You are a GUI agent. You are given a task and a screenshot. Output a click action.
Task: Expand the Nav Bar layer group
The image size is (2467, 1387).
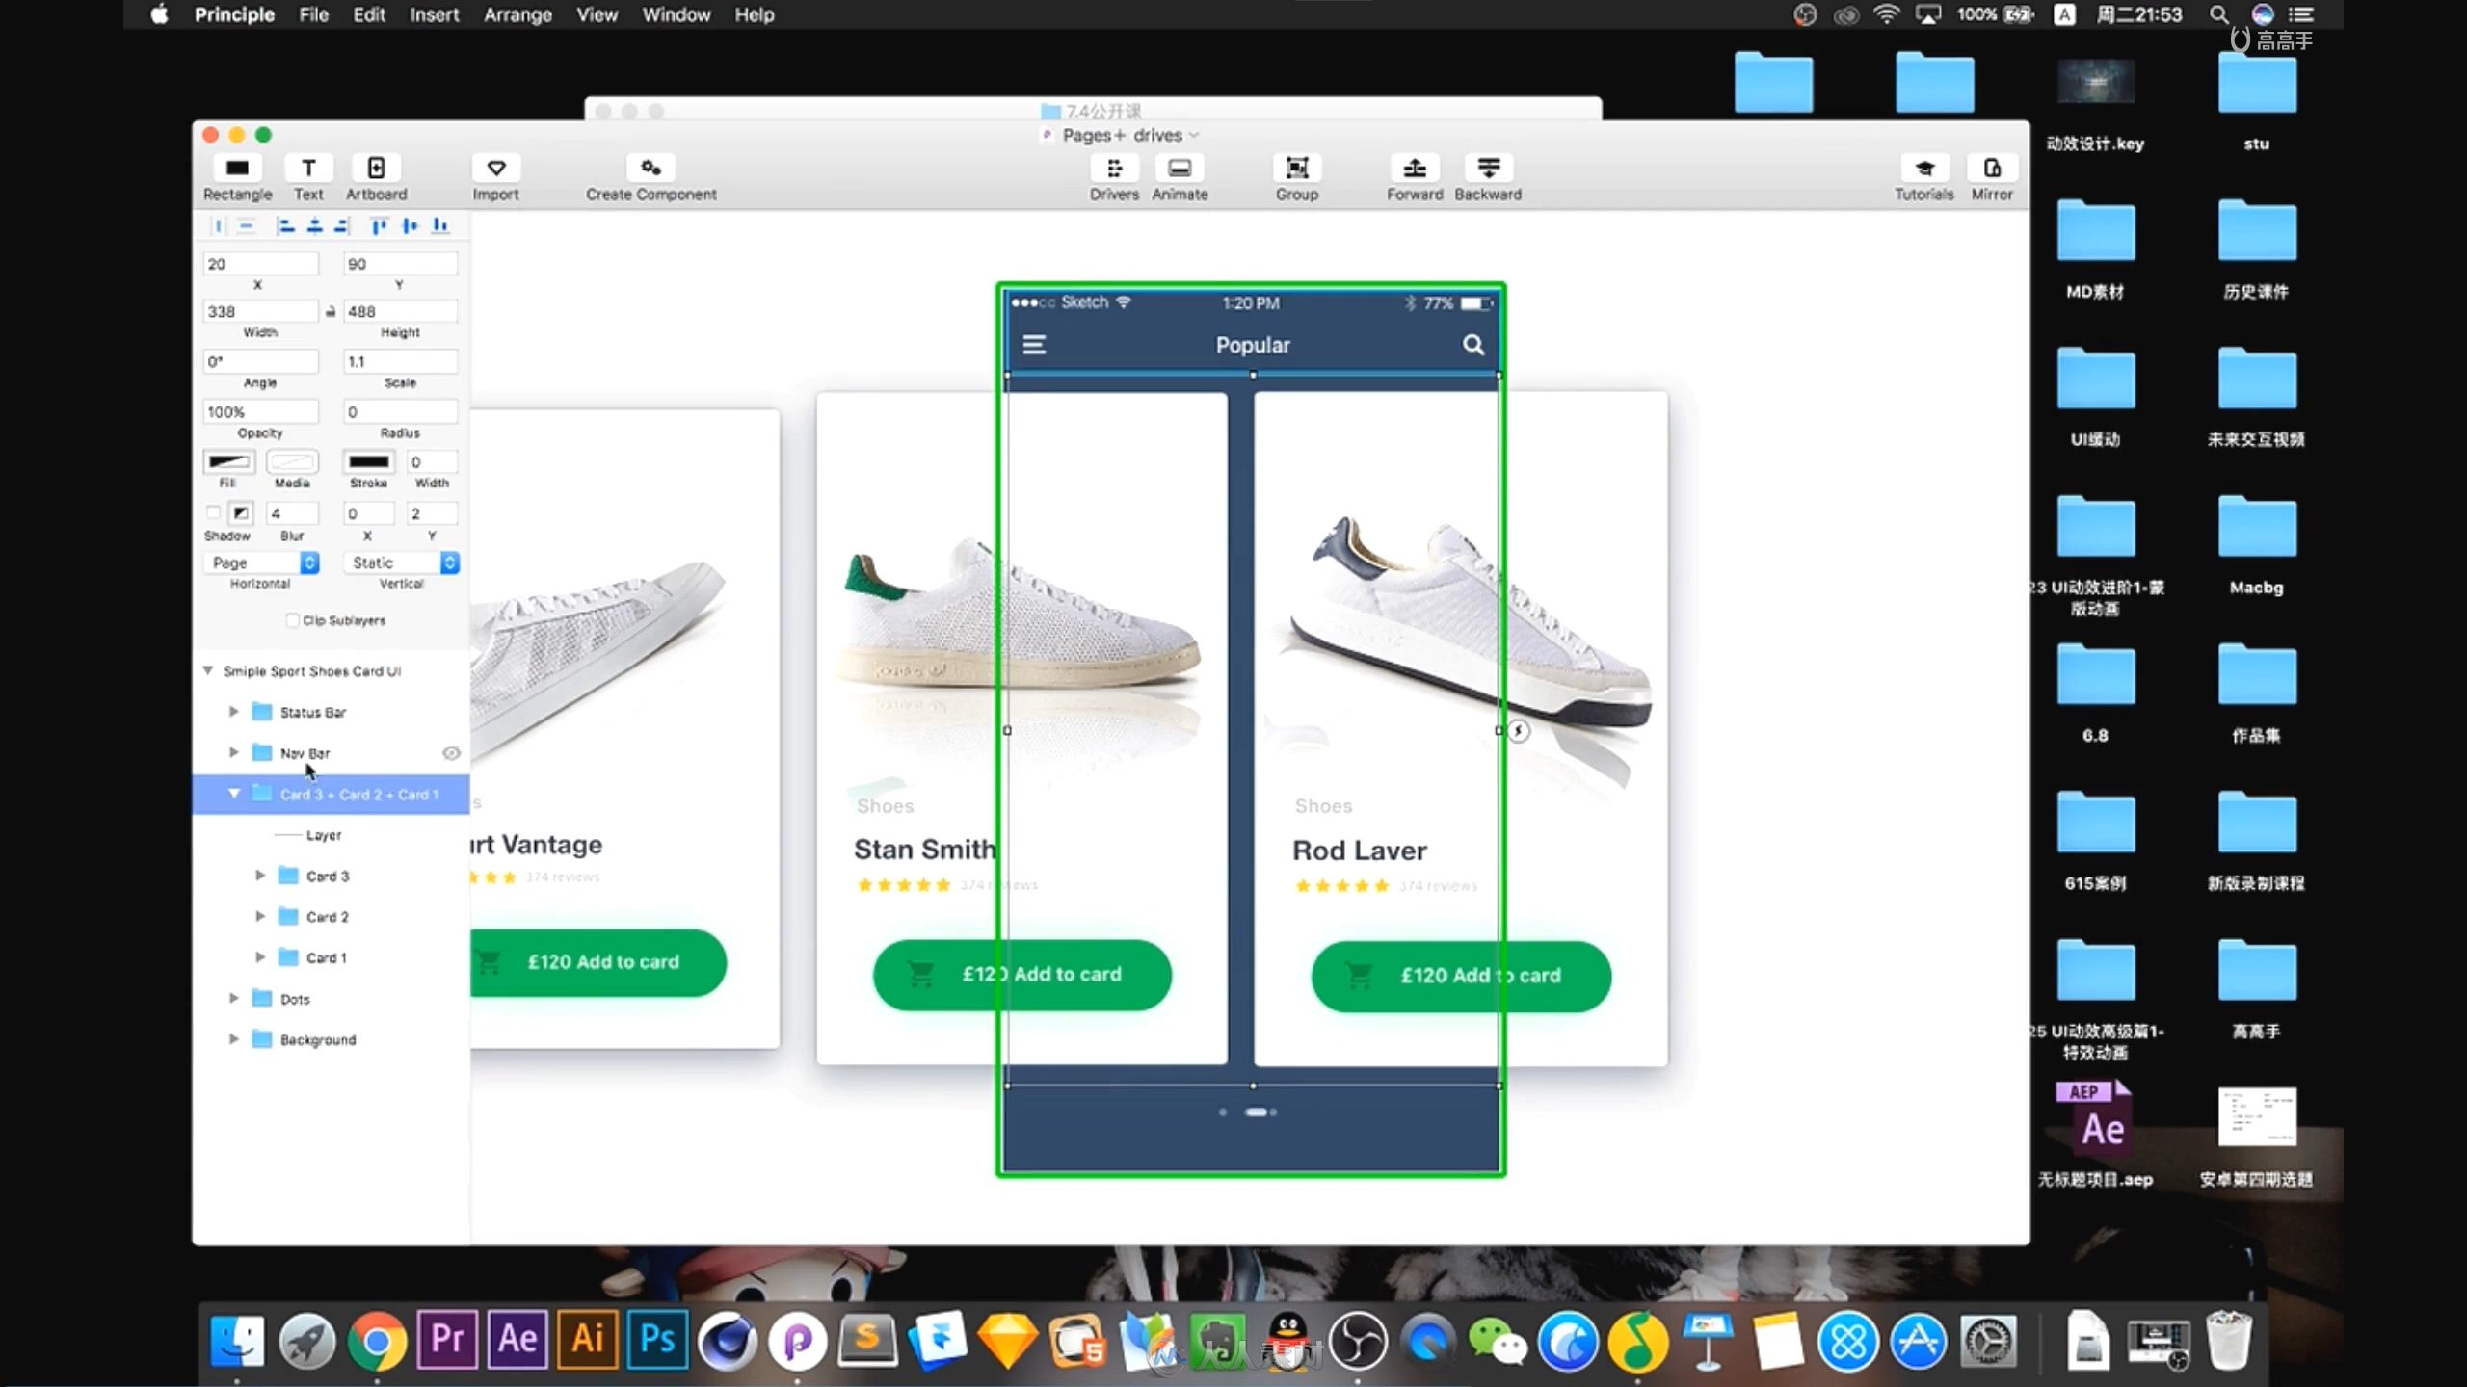click(233, 752)
